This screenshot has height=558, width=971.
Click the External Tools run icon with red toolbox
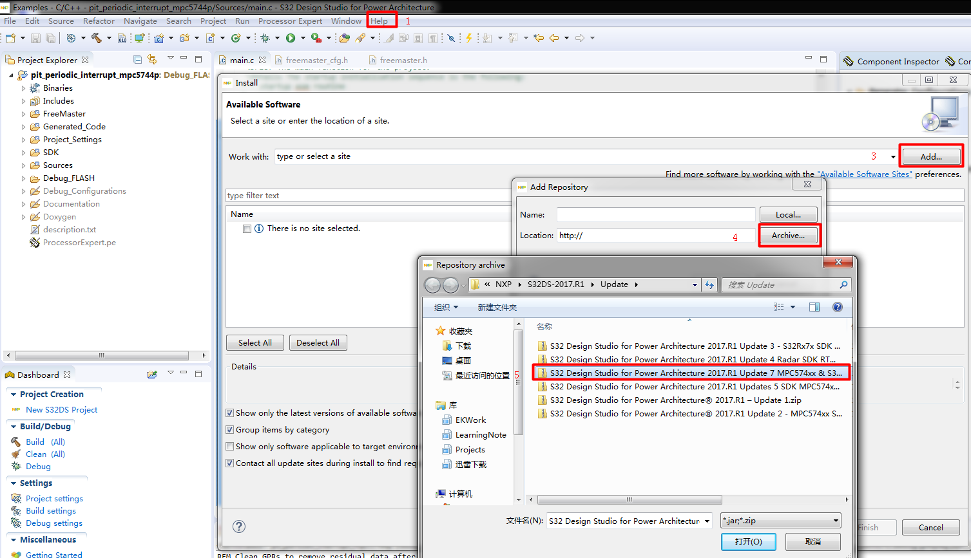[316, 38]
